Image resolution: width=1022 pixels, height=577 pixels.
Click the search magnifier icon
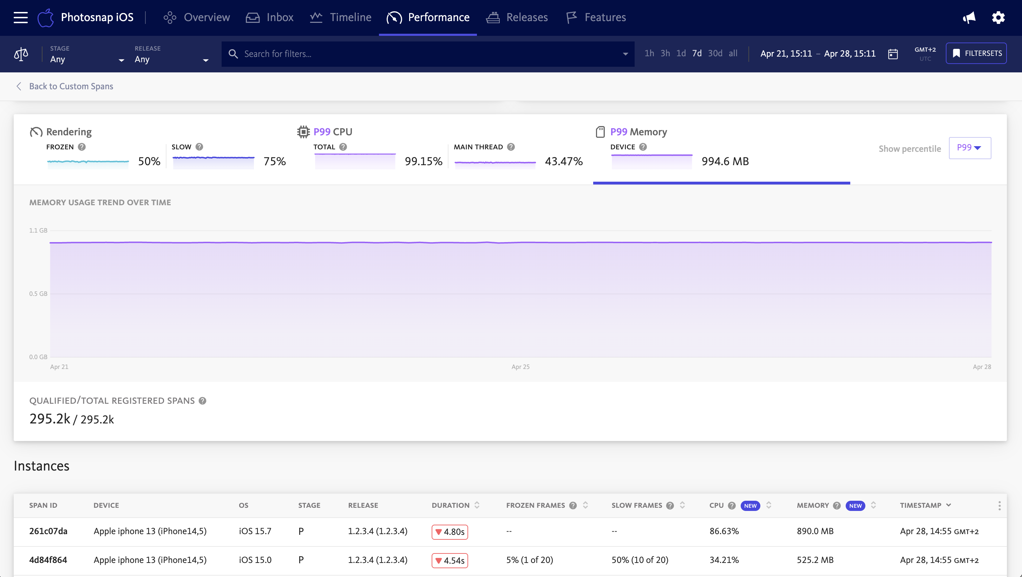233,54
